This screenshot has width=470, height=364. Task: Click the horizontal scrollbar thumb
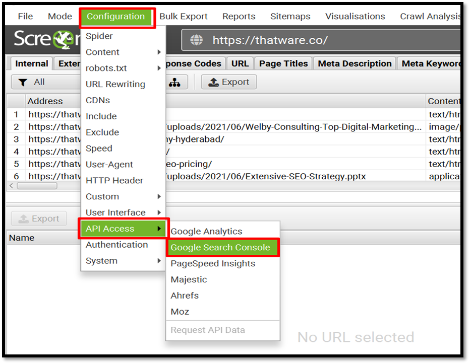[x=37, y=186]
